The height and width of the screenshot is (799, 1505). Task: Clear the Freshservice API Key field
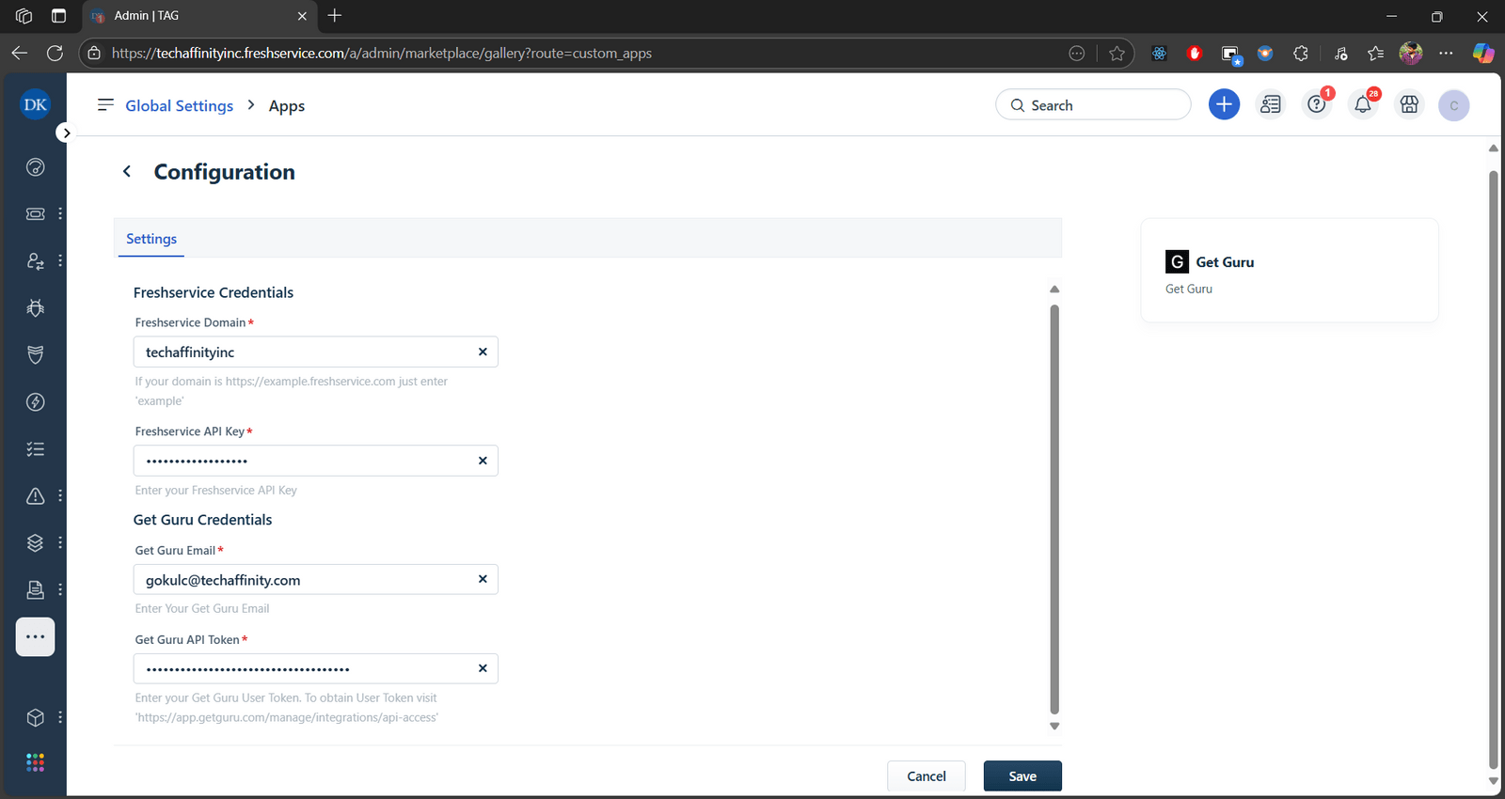click(483, 461)
